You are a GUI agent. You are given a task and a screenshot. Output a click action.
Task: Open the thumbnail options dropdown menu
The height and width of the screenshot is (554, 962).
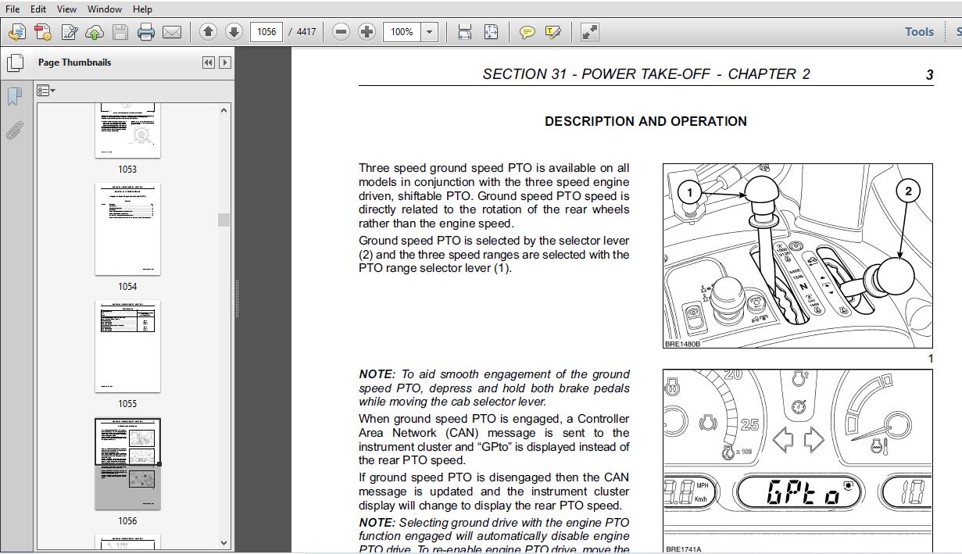(46, 91)
